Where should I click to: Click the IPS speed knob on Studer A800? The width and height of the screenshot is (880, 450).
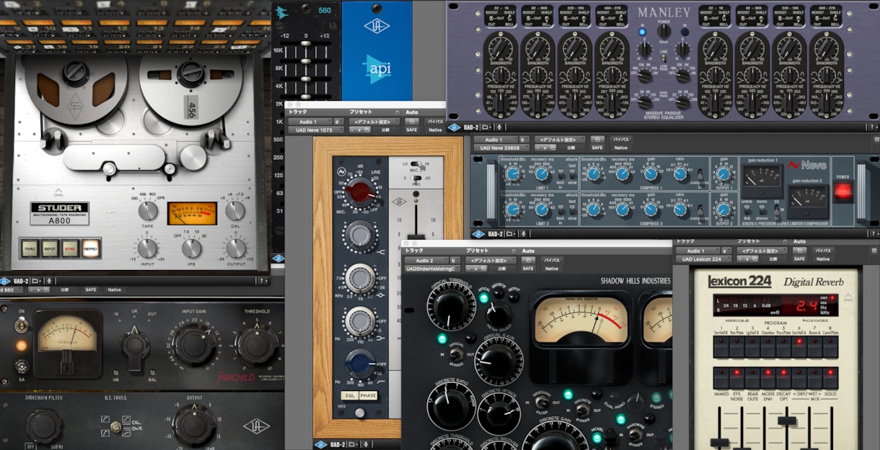click(191, 248)
